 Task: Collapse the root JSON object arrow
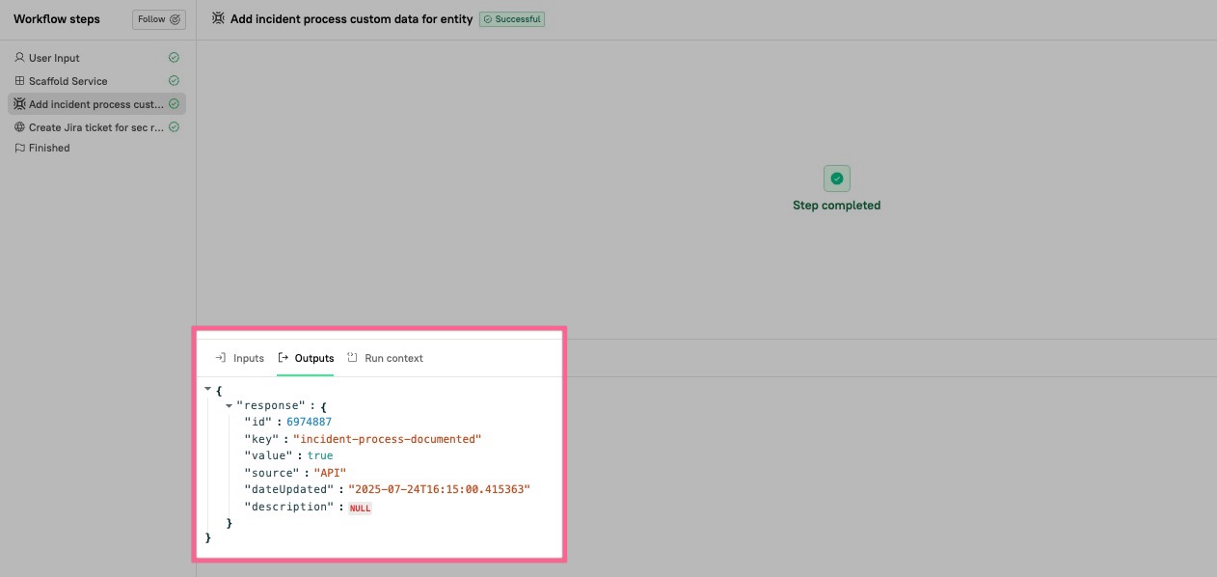(x=208, y=389)
